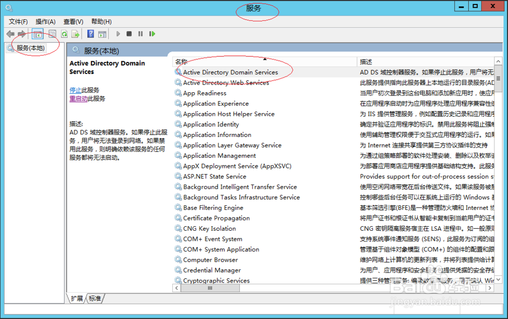Select Active Directory Domain Services row
Viewport: 508px width, 319px height.
[334, 72]
